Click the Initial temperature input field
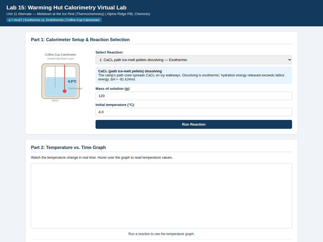This screenshot has height=242, width=323. point(194,112)
